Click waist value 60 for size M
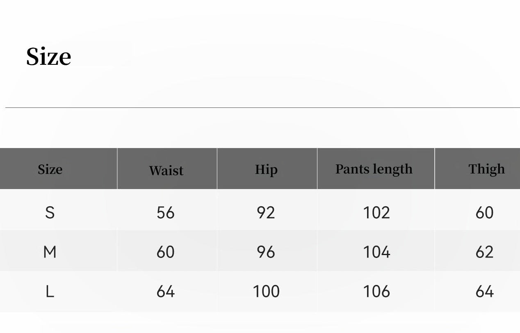Viewport: 520px width, 333px height. pos(166,252)
